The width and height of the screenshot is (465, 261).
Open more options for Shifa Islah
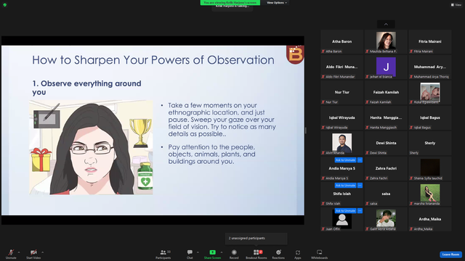[x=360, y=186]
